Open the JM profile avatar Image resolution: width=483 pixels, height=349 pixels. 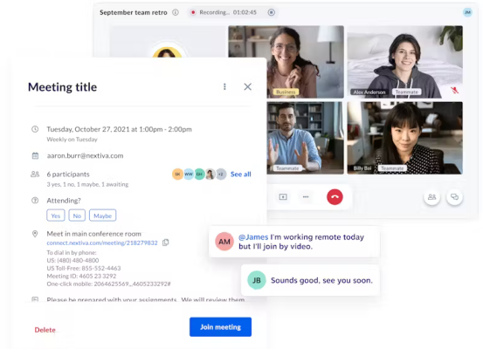(467, 12)
